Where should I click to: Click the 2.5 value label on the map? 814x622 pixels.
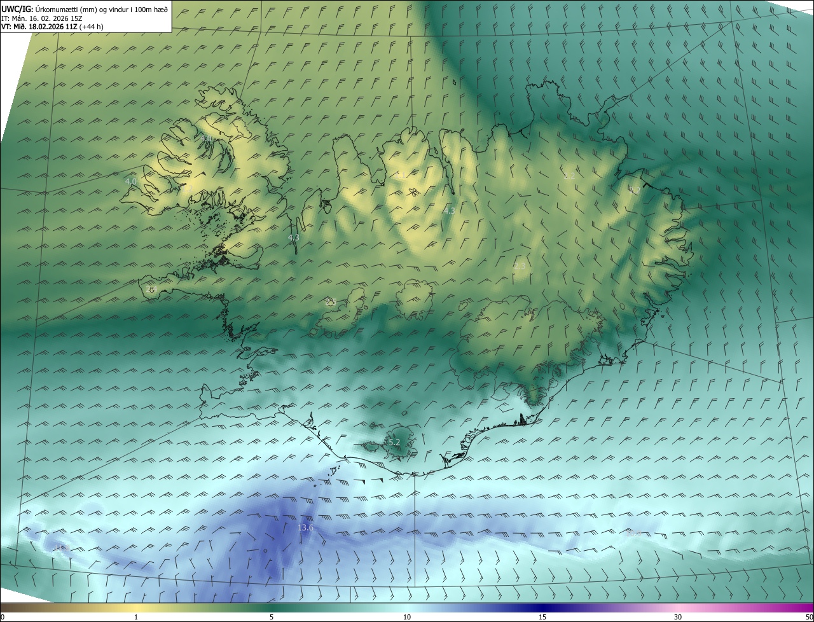point(331,302)
